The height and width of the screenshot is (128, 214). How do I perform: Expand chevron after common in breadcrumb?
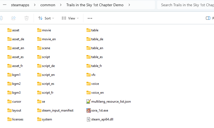coord(61,5)
